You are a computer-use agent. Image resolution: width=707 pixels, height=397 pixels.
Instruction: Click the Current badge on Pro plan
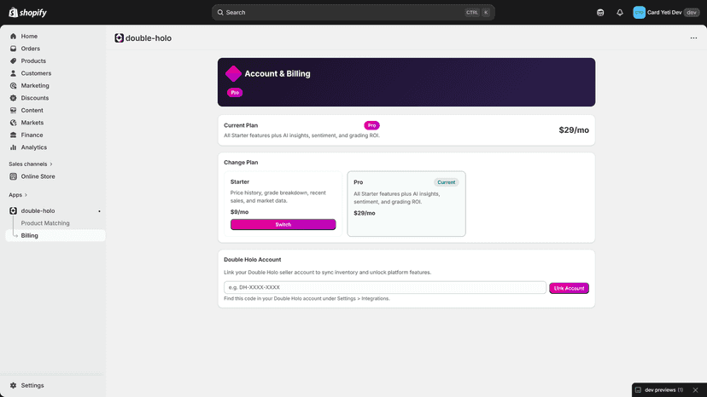coord(446,182)
